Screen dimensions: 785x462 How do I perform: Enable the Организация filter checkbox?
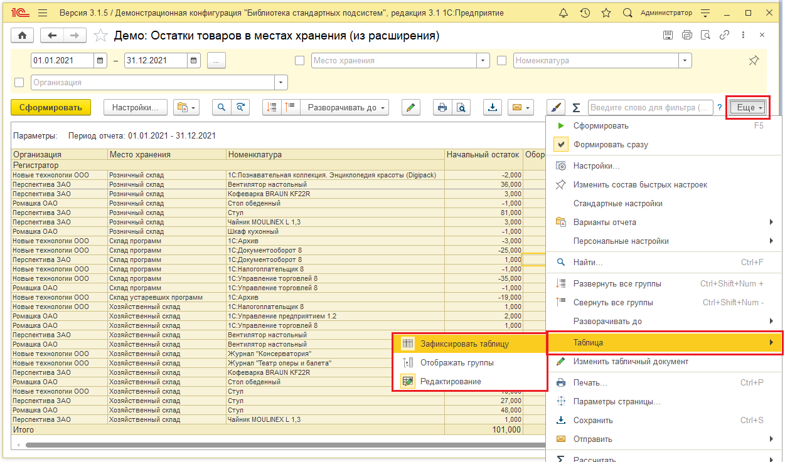click(19, 82)
